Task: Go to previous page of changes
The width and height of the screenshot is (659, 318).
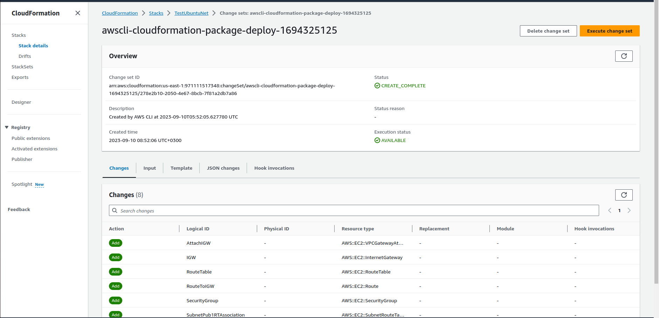Action: (x=610, y=210)
